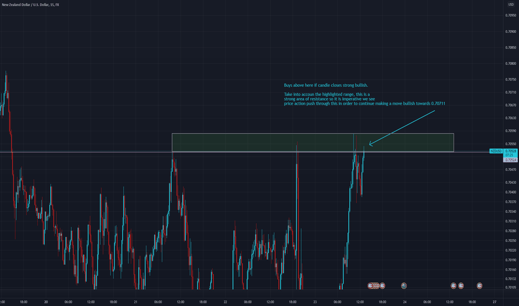
Task: Click the grey 0.70524 price line label
Action: [x=511, y=160]
